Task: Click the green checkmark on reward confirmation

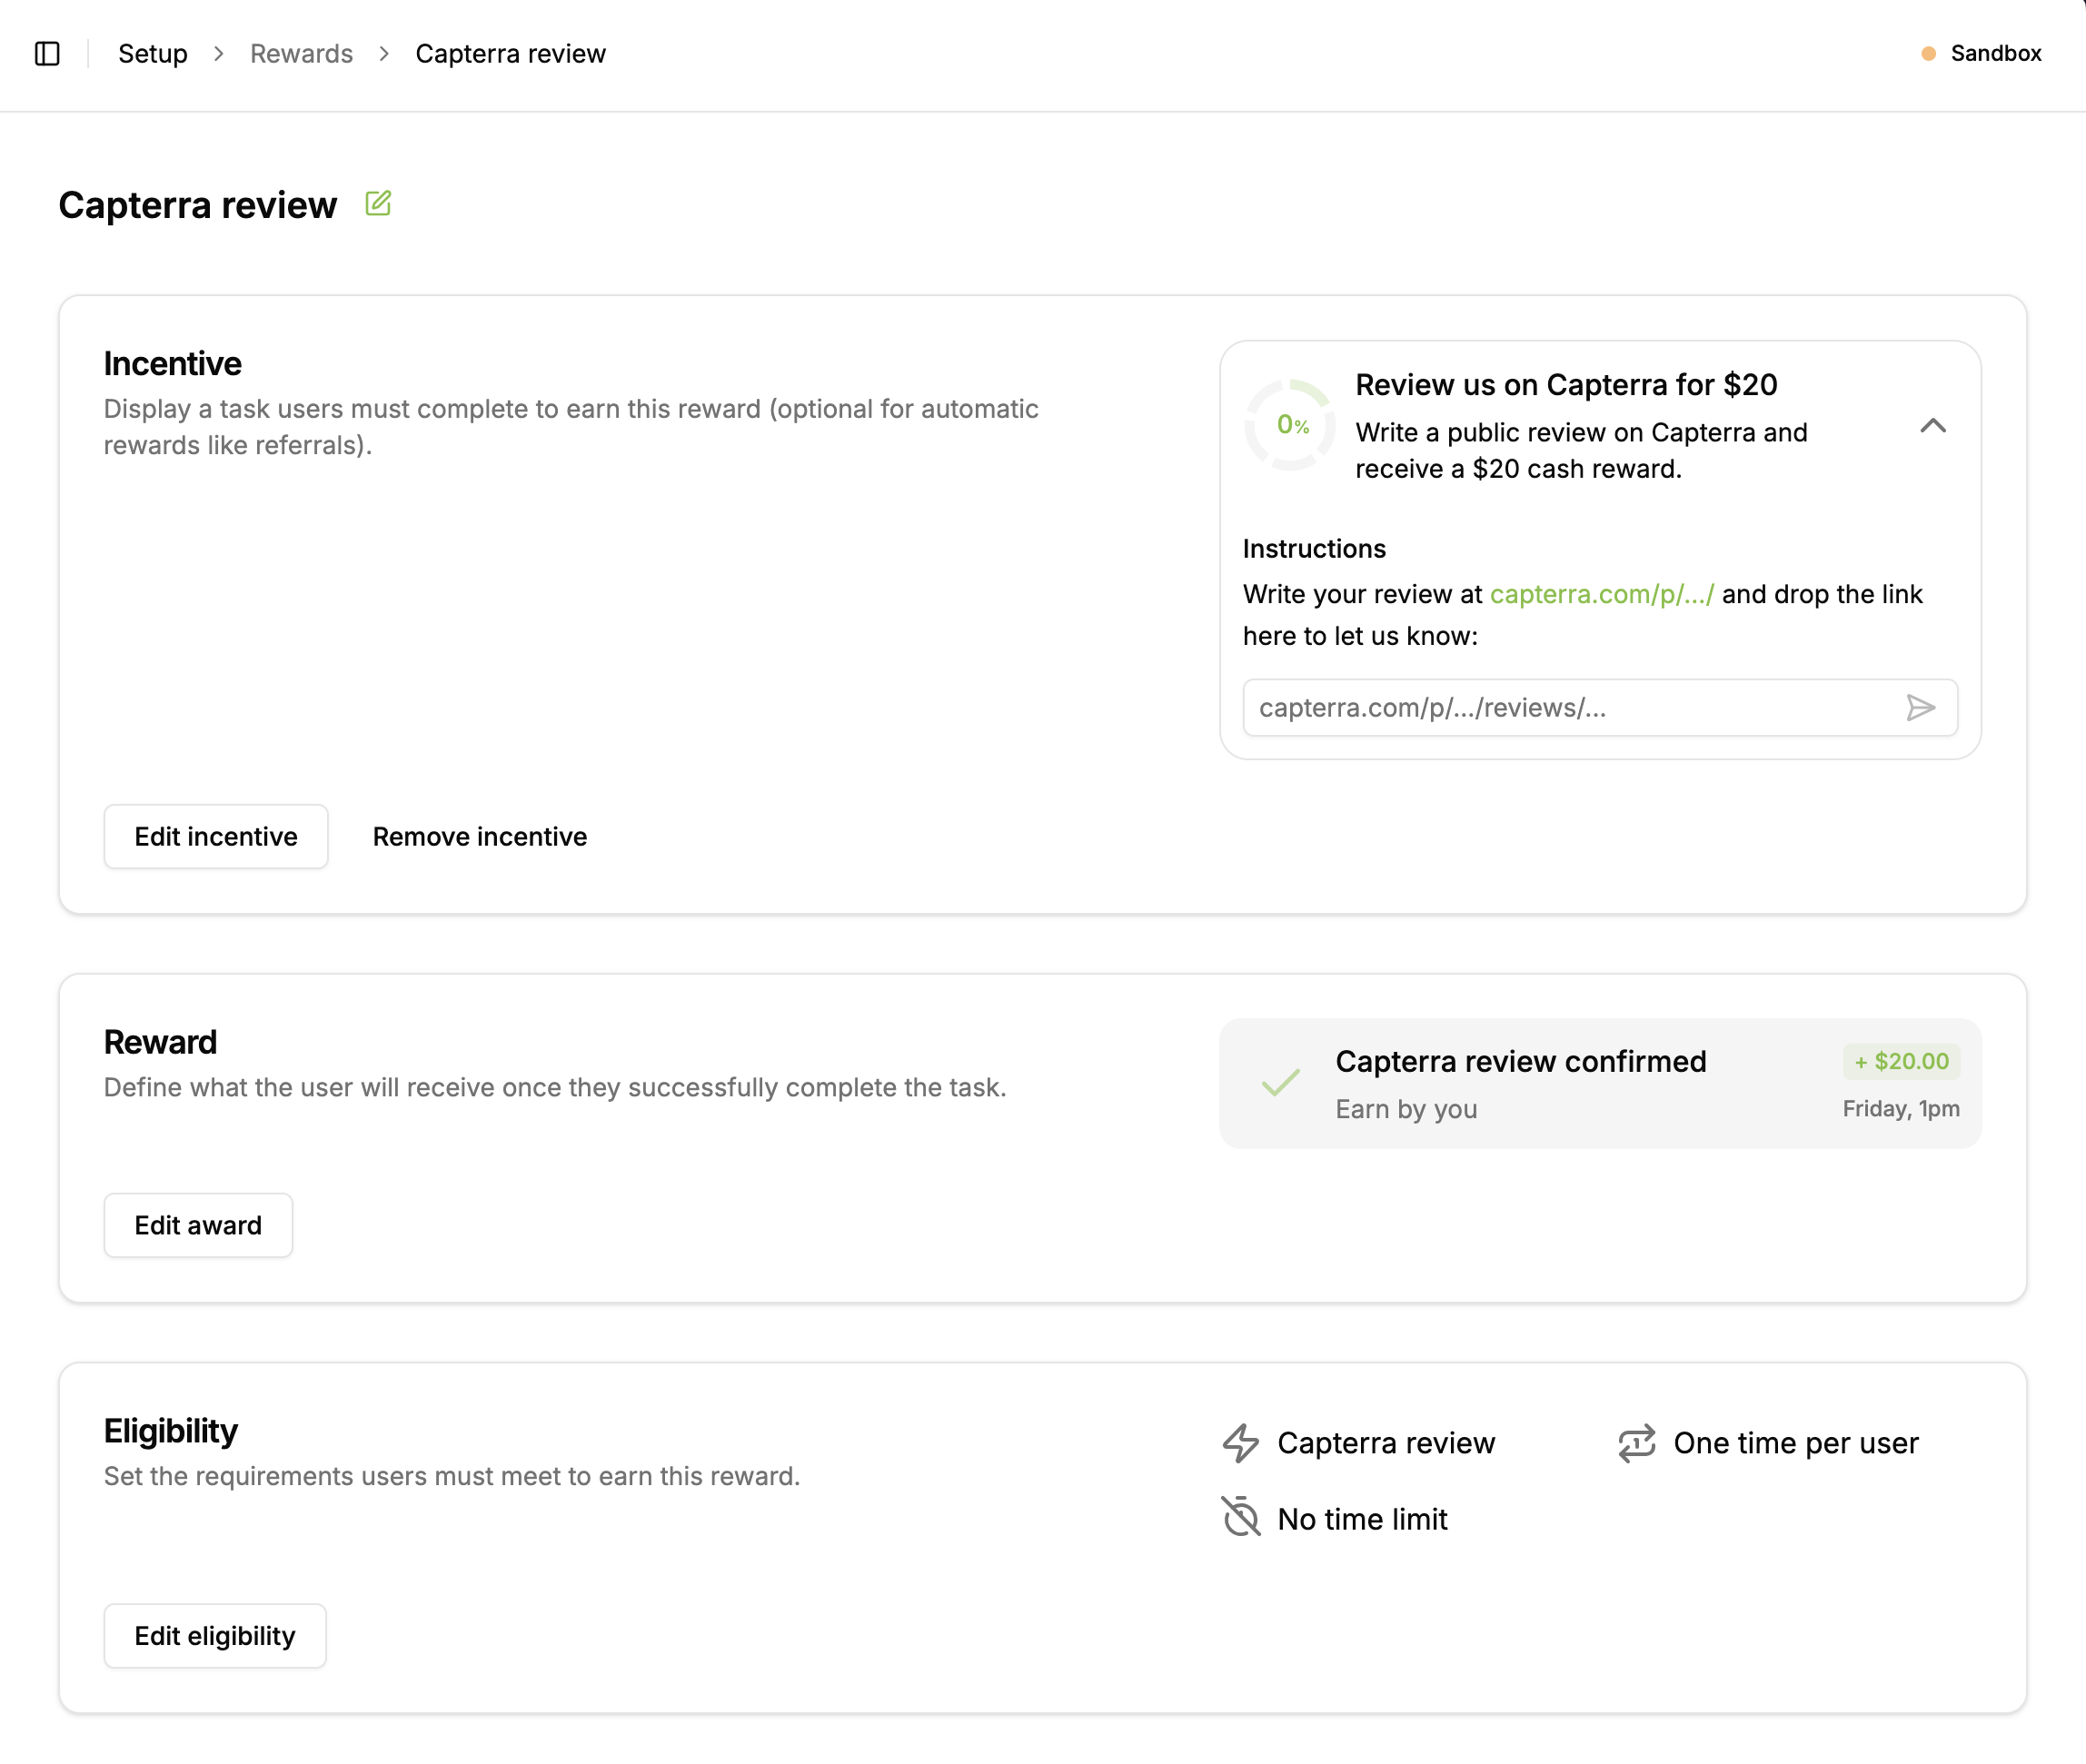Action: pyautogui.click(x=1280, y=1083)
